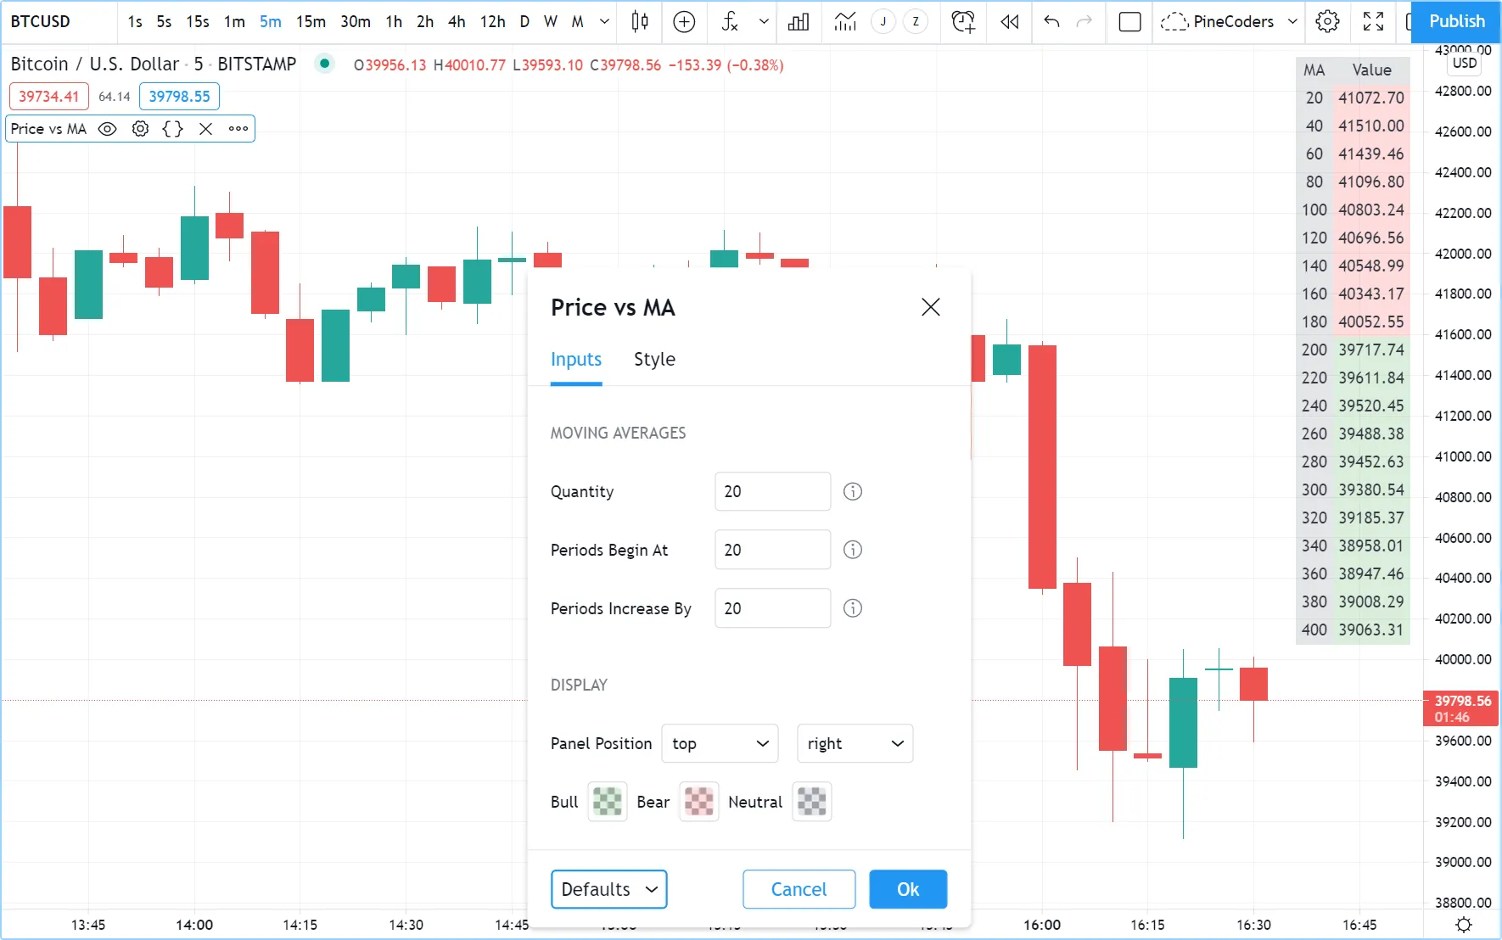
Task: Click info icon next to Quantity
Action: pyautogui.click(x=852, y=492)
